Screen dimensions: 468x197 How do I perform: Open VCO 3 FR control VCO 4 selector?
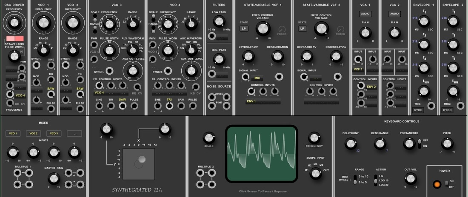[x=99, y=93]
